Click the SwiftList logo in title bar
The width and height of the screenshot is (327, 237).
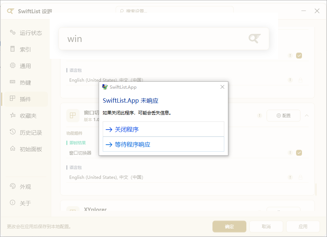[x=10, y=11]
